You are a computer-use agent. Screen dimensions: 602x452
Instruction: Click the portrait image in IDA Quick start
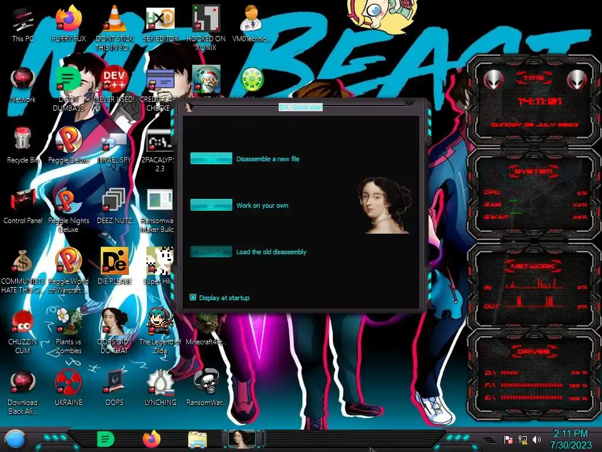point(384,205)
